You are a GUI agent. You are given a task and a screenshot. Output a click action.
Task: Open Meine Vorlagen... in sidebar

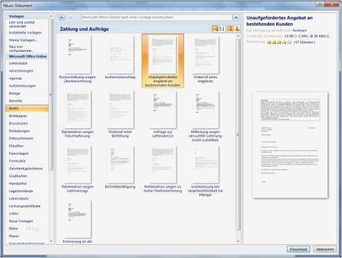pyautogui.click(x=23, y=40)
